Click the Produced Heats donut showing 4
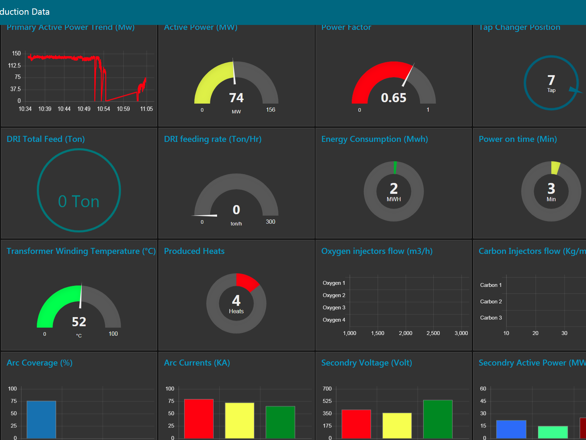Image resolution: width=586 pixels, height=440 pixels. pyautogui.click(x=236, y=303)
